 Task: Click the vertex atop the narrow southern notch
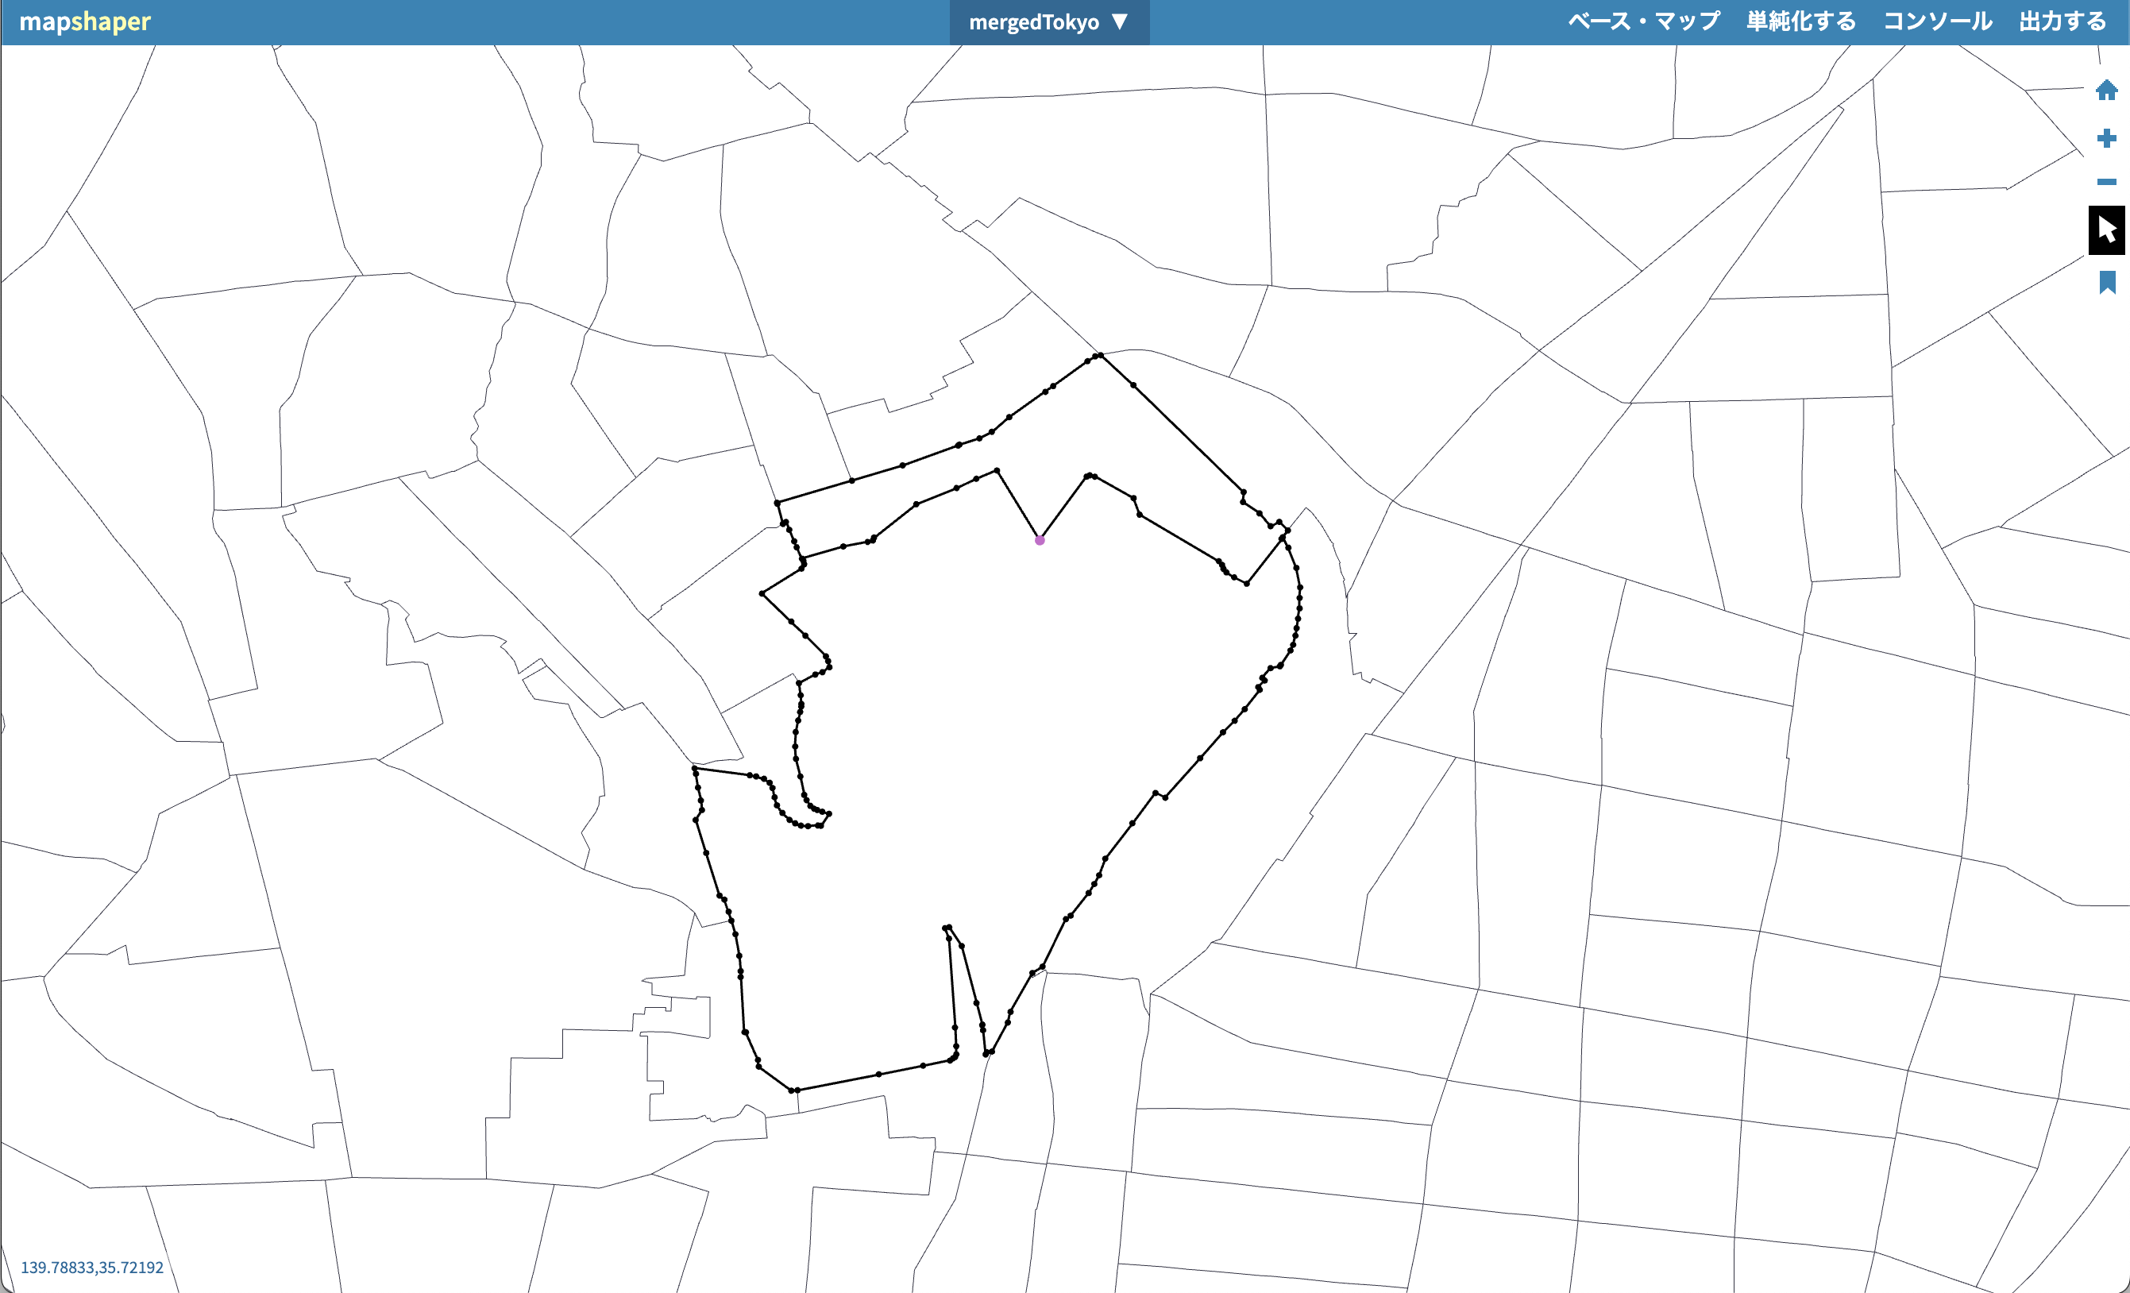[948, 928]
